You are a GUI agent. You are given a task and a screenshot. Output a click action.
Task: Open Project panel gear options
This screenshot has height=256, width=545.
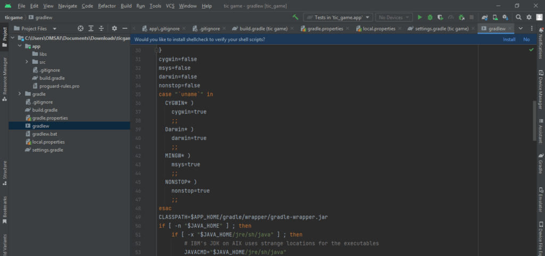click(114, 28)
